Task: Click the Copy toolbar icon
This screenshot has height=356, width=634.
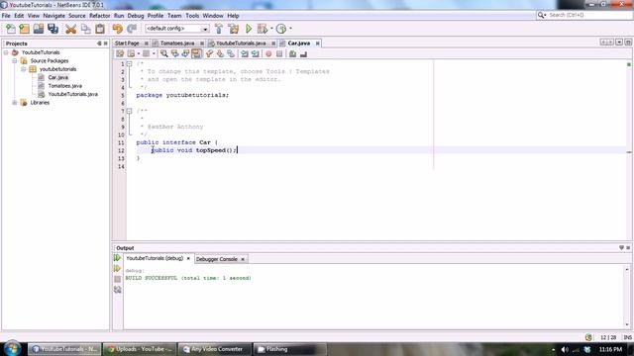Action: 85,29
